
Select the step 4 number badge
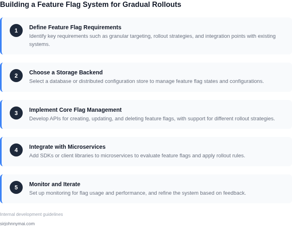[x=16, y=150]
